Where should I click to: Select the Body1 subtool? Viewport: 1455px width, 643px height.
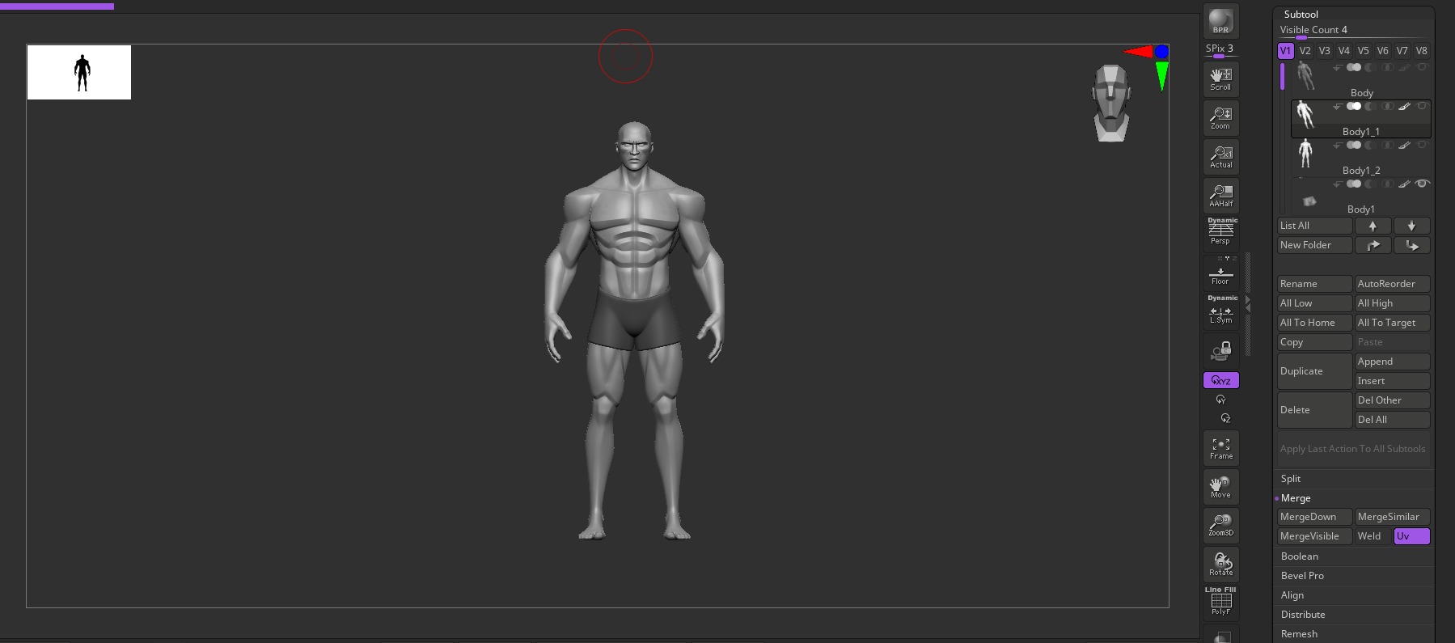1361,197
